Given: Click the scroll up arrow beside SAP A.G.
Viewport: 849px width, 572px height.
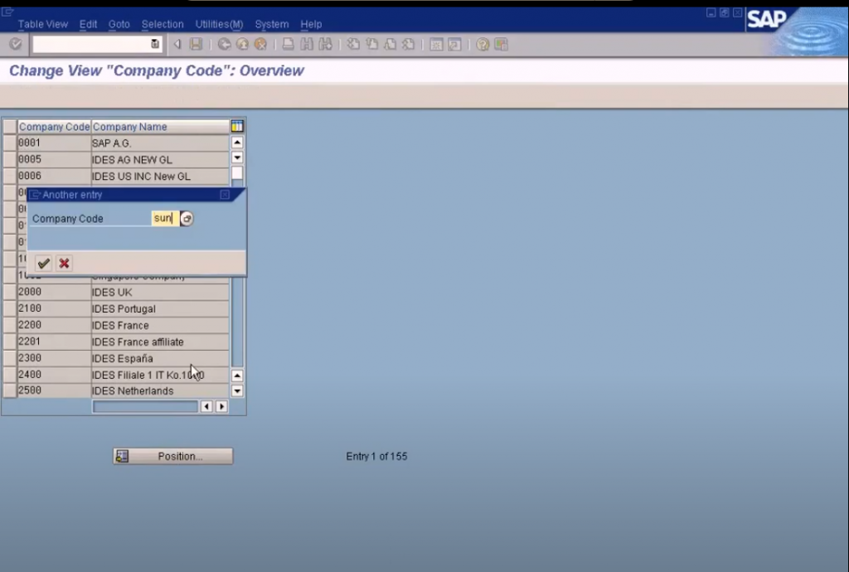Looking at the screenshot, I should click(237, 143).
